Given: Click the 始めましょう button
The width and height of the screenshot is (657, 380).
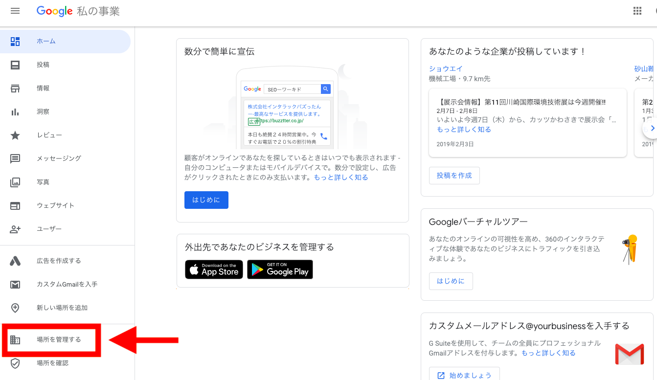Looking at the screenshot, I should click(x=464, y=375).
